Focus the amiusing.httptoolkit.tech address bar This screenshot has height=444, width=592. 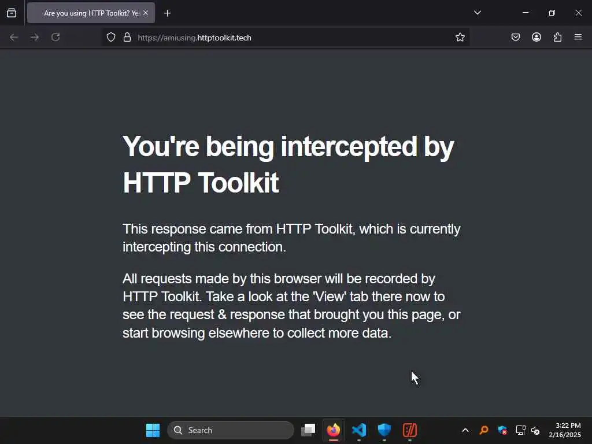[x=286, y=38]
